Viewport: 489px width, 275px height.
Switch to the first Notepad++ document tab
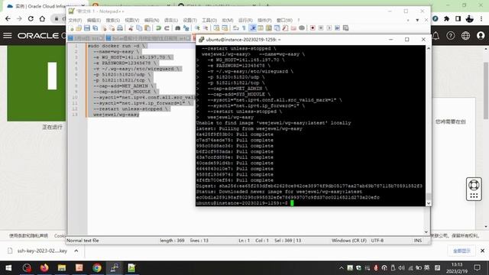(86, 38)
